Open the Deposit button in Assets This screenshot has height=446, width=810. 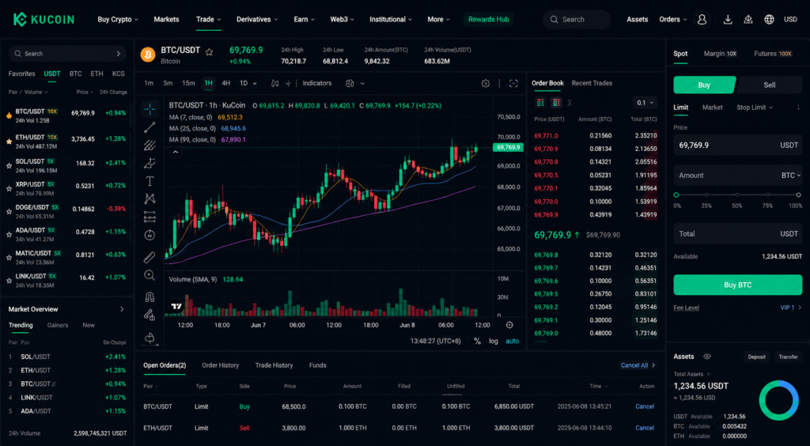click(x=757, y=357)
